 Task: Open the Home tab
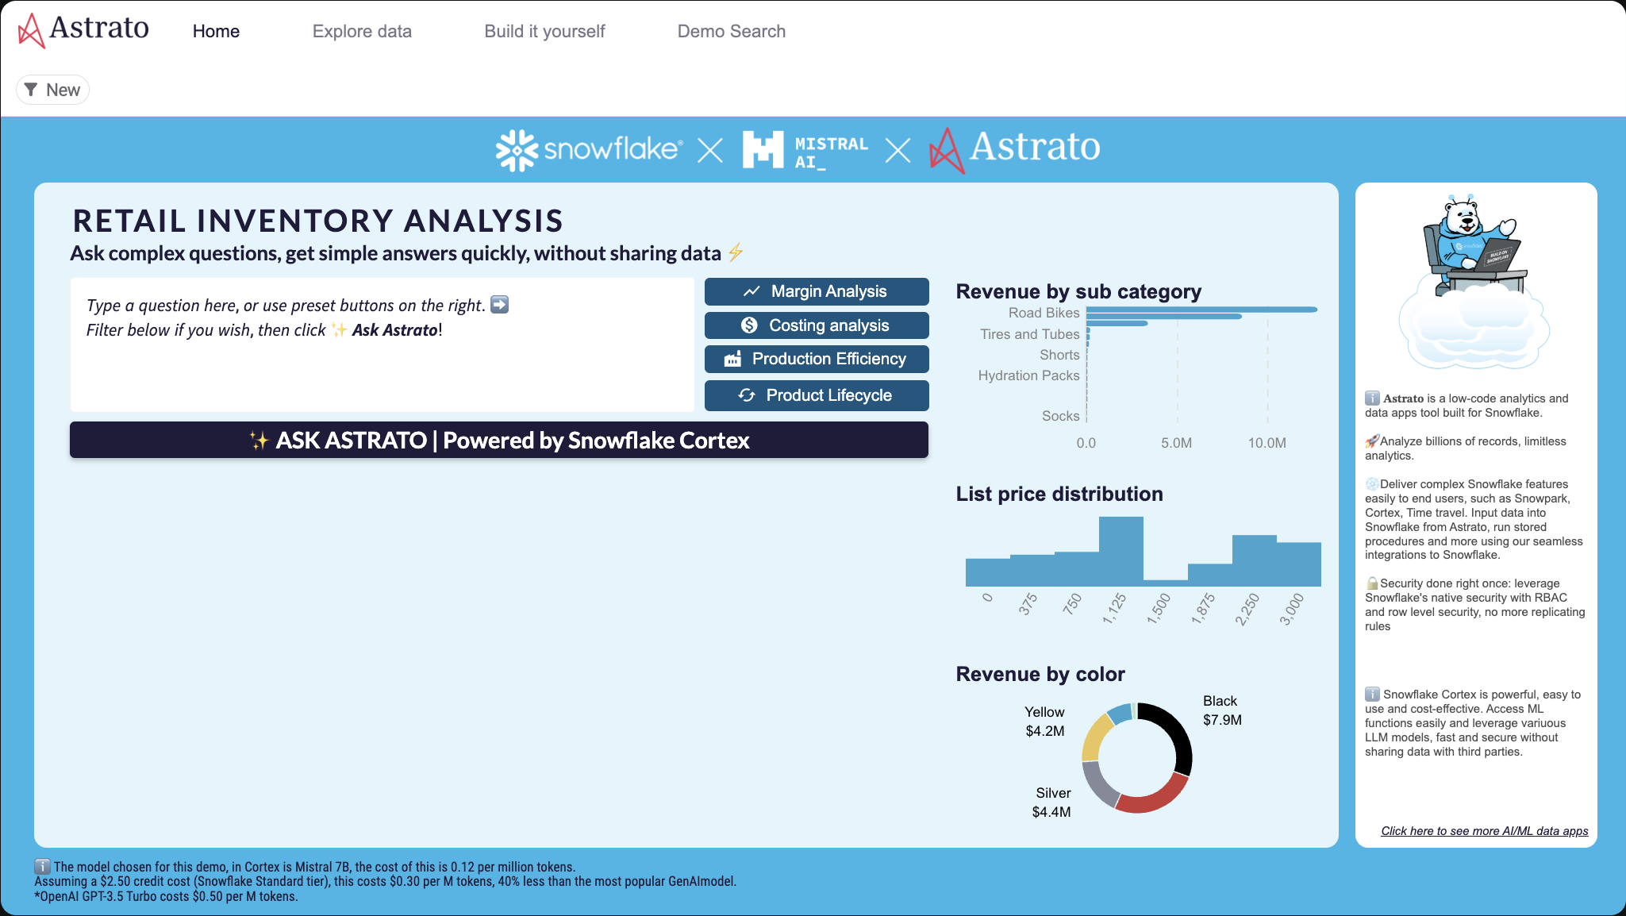[216, 31]
